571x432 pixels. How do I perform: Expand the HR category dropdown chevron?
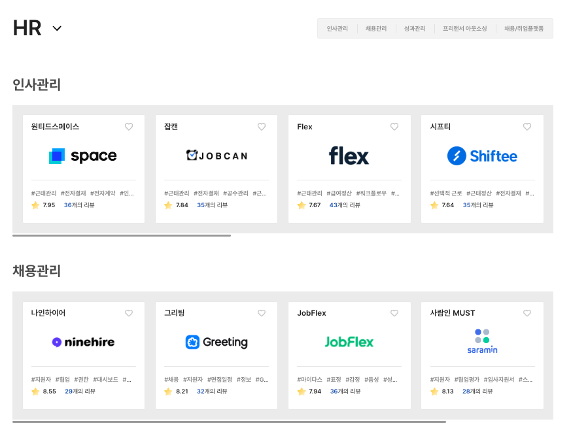click(57, 29)
